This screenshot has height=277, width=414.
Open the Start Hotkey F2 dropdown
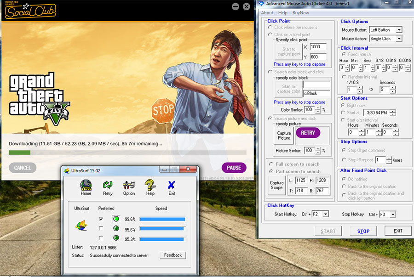tap(326, 214)
